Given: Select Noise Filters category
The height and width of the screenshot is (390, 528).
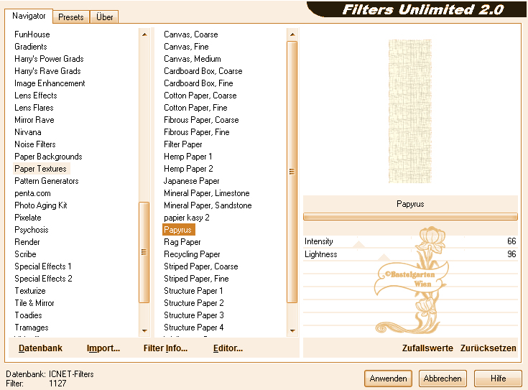Looking at the screenshot, I should [x=35, y=144].
